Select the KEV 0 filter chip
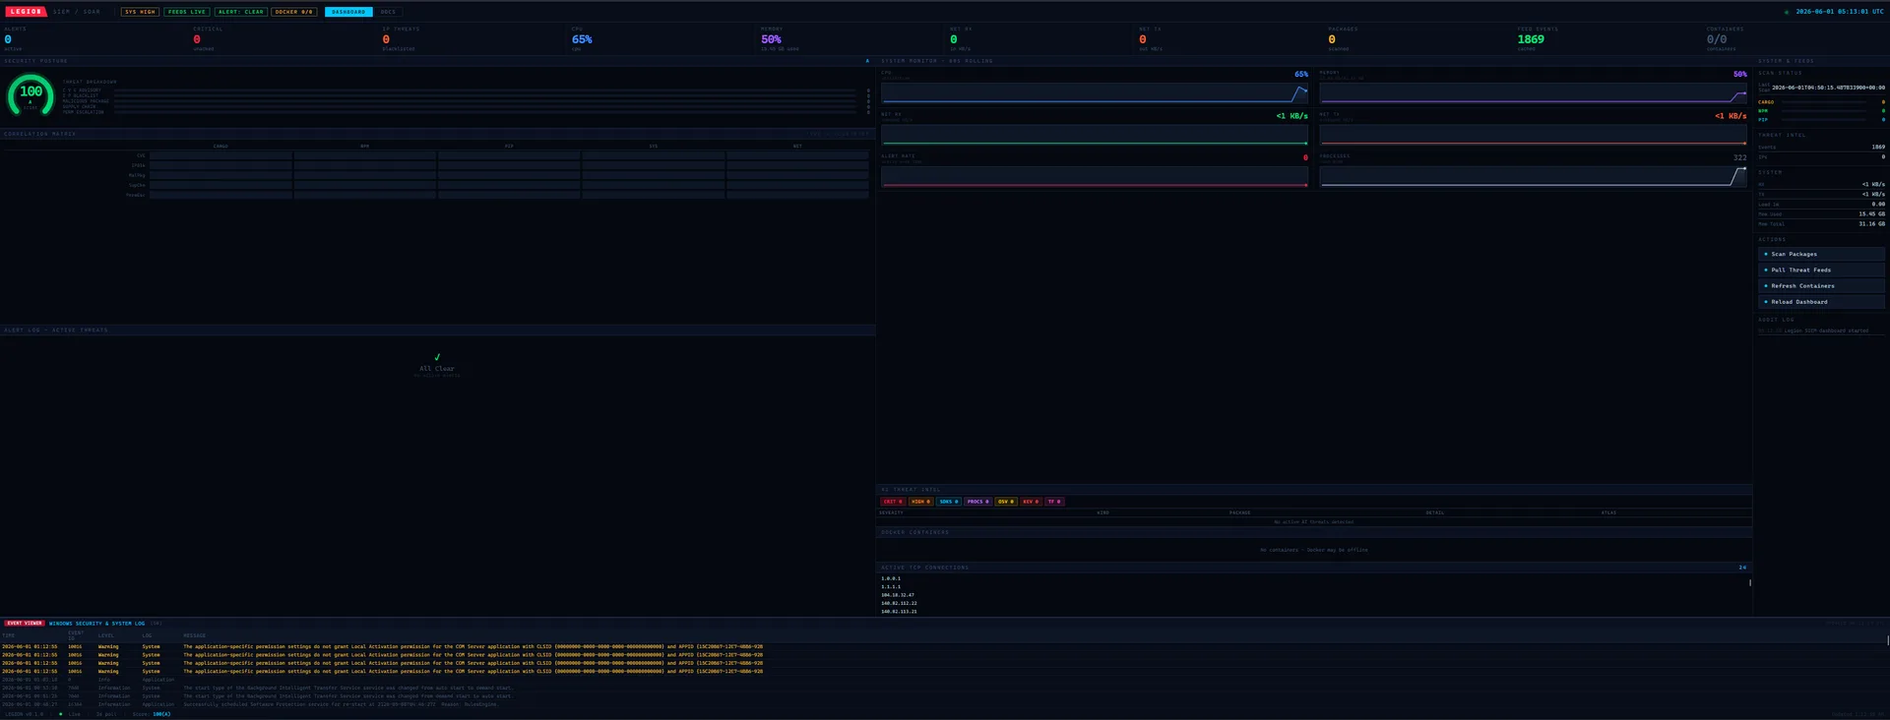This screenshot has width=1890, height=720. (x=1031, y=502)
